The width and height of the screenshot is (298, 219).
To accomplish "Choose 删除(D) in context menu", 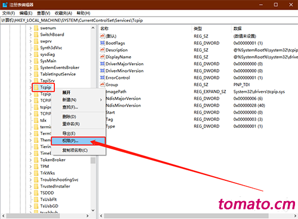I will point(78,117).
